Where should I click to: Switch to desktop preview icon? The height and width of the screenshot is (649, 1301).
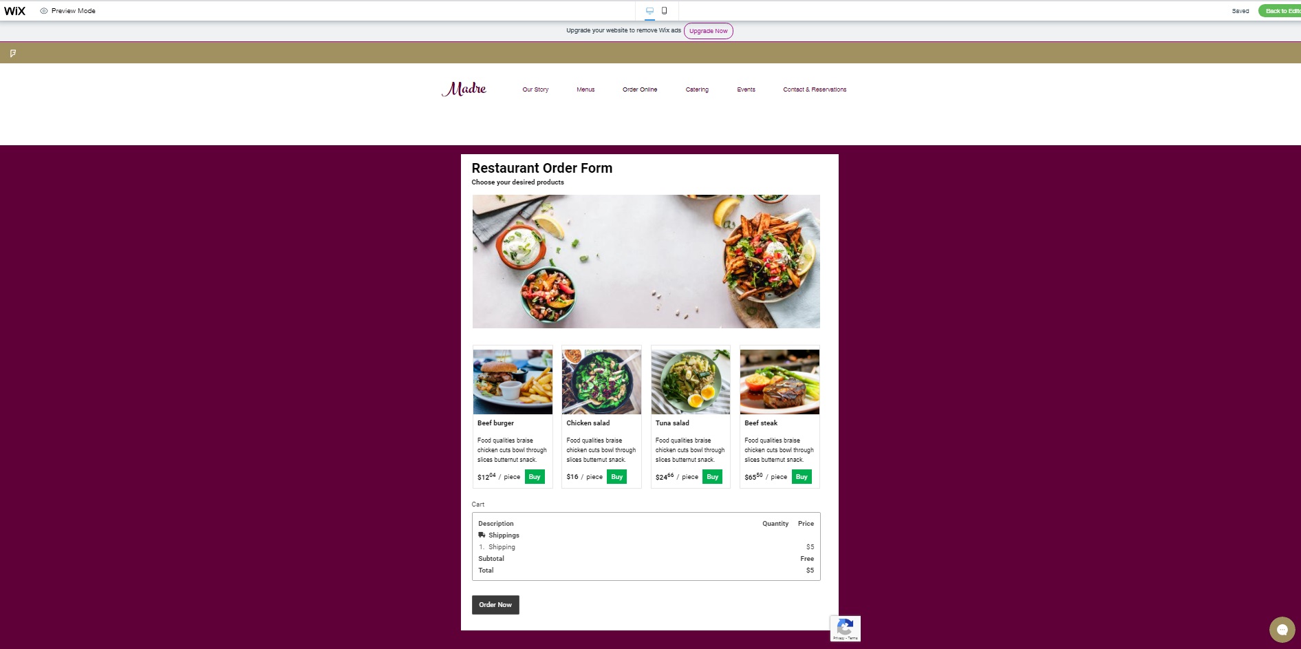[x=649, y=10]
